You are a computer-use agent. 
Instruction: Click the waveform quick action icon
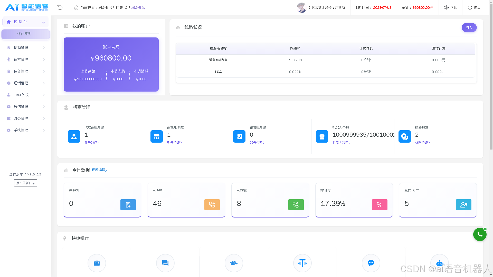click(234, 263)
